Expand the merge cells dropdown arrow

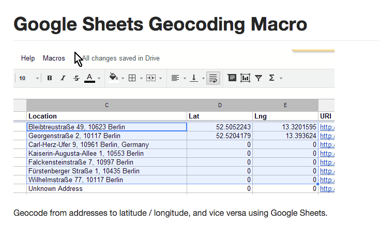coord(160,78)
